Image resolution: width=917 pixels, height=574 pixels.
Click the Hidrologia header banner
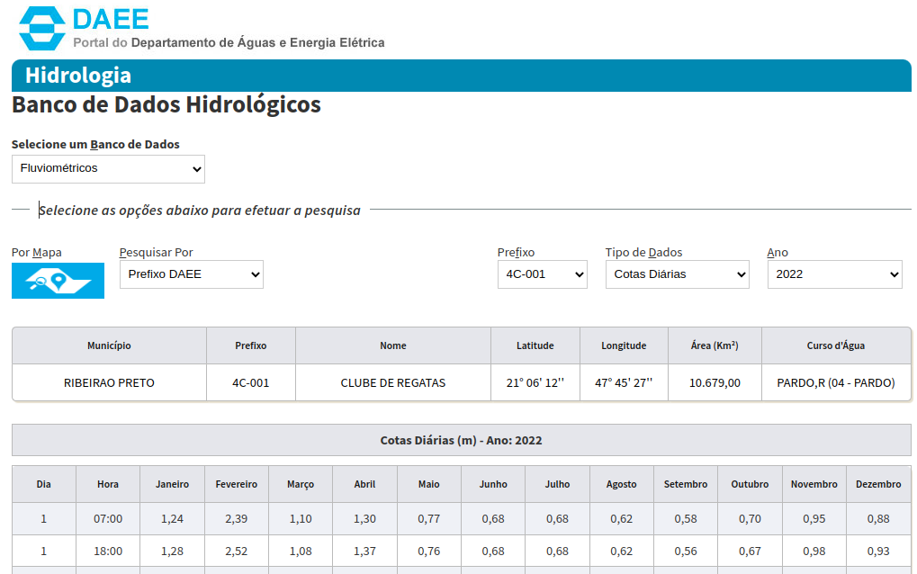point(461,76)
